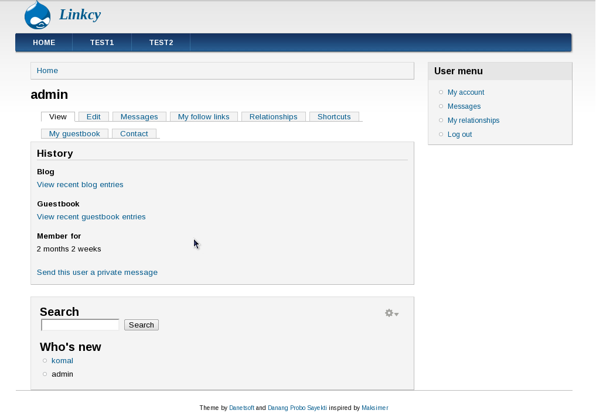Open the My guestbook tab
Screen dimensions: 596x417
(74, 133)
